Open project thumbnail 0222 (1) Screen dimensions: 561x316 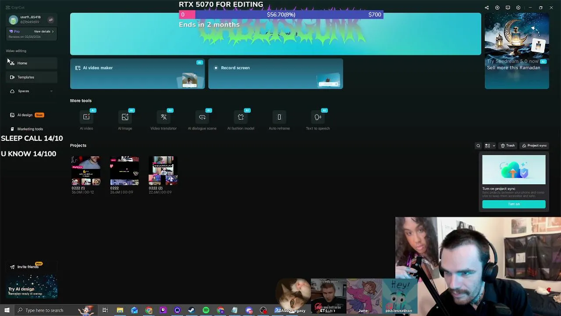click(86, 170)
